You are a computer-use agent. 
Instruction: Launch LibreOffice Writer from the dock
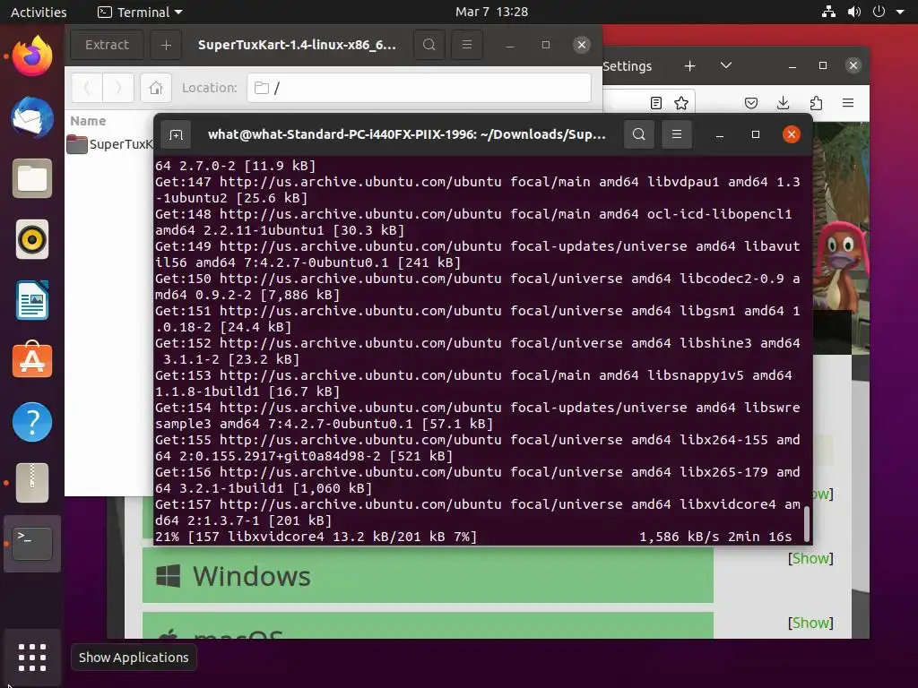tap(32, 300)
